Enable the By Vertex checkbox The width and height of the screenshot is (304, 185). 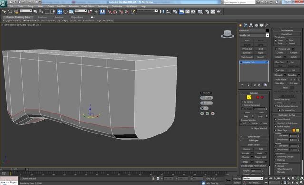coord(242,102)
